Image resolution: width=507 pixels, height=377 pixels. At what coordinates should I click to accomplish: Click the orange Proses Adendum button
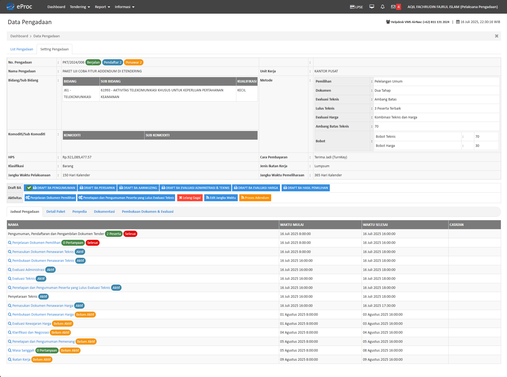[x=255, y=198]
